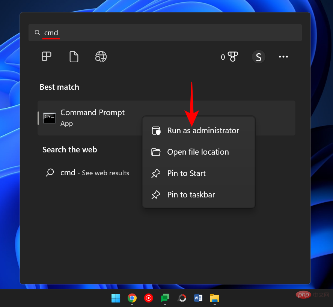Click the Windows Start button
This screenshot has width=333, height=307.
(x=116, y=298)
